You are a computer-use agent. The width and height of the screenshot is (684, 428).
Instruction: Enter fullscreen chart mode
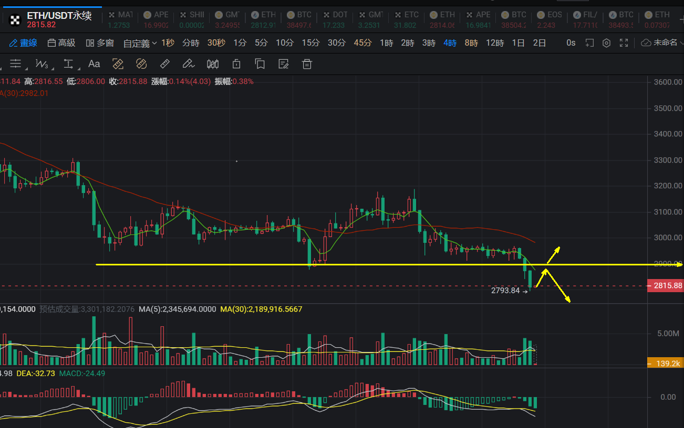pyautogui.click(x=624, y=43)
